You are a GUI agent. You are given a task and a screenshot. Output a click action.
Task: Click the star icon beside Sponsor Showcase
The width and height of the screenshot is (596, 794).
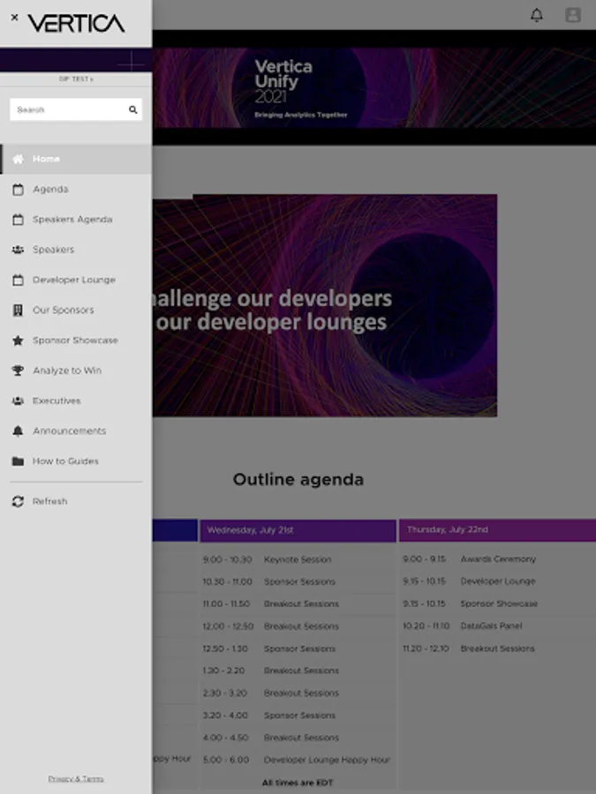click(19, 341)
